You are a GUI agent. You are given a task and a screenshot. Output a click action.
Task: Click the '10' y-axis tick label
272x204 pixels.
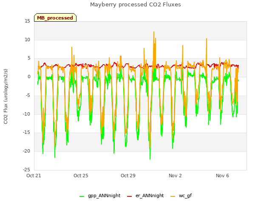27,40
